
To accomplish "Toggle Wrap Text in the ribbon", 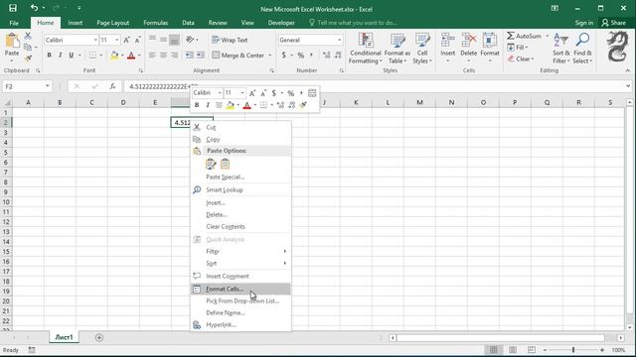I will click(230, 40).
